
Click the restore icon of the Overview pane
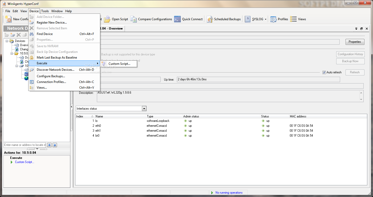tap(361, 29)
